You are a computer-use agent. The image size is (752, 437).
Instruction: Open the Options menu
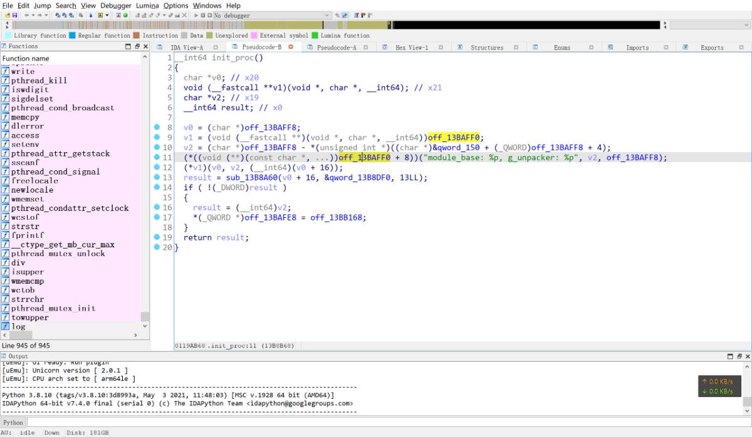pos(176,5)
